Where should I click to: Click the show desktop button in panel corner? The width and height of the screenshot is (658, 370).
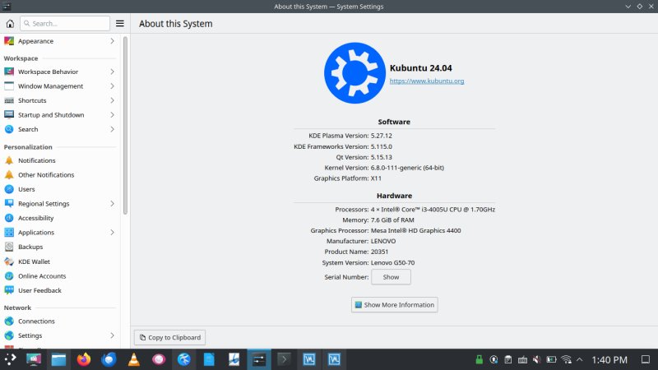[x=646, y=359]
